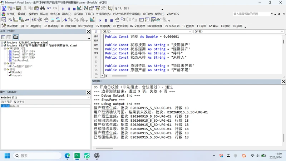Open the (通用) object combo box

coord(147,31)
